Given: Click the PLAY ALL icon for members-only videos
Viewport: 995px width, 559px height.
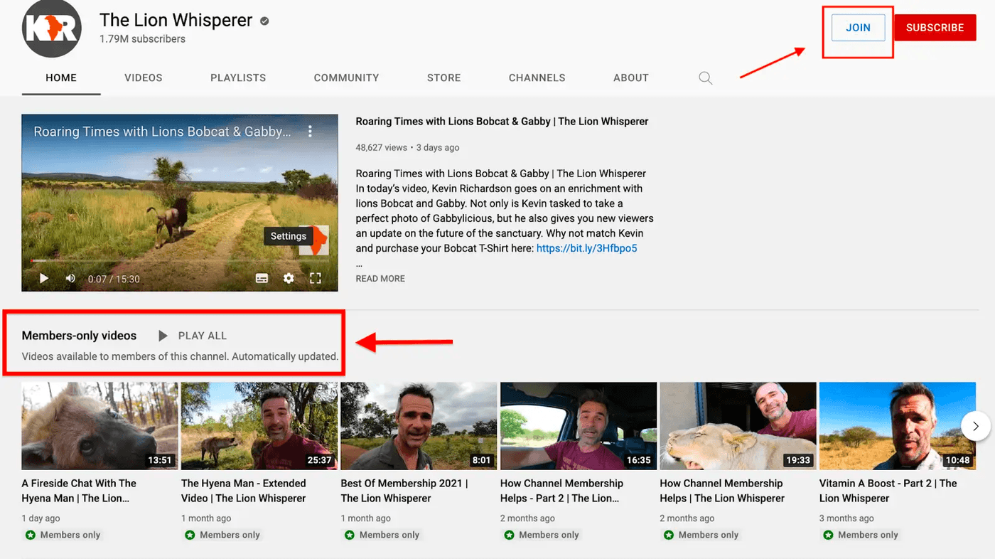Looking at the screenshot, I should 163,335.
